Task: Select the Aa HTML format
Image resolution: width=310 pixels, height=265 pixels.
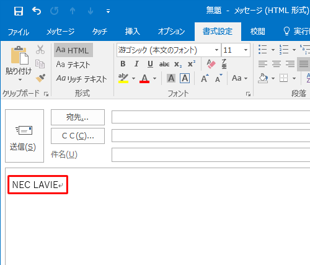Action: pyautogui.click(x=73, y=50)
